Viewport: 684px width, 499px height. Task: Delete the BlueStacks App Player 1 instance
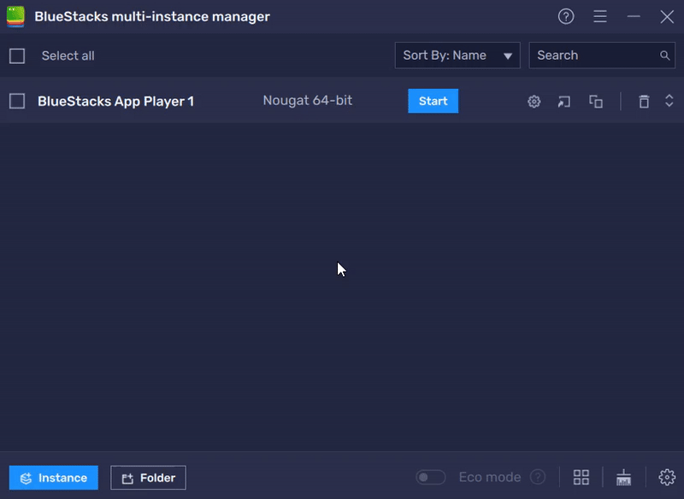pos(644,102)
